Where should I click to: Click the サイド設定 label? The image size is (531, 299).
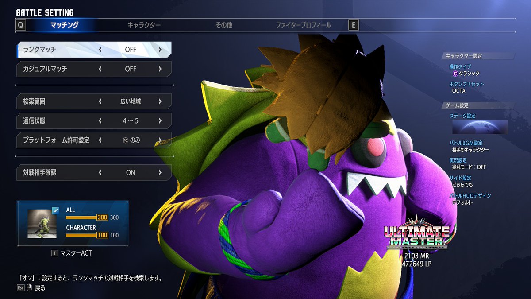(x=460, y=178)
